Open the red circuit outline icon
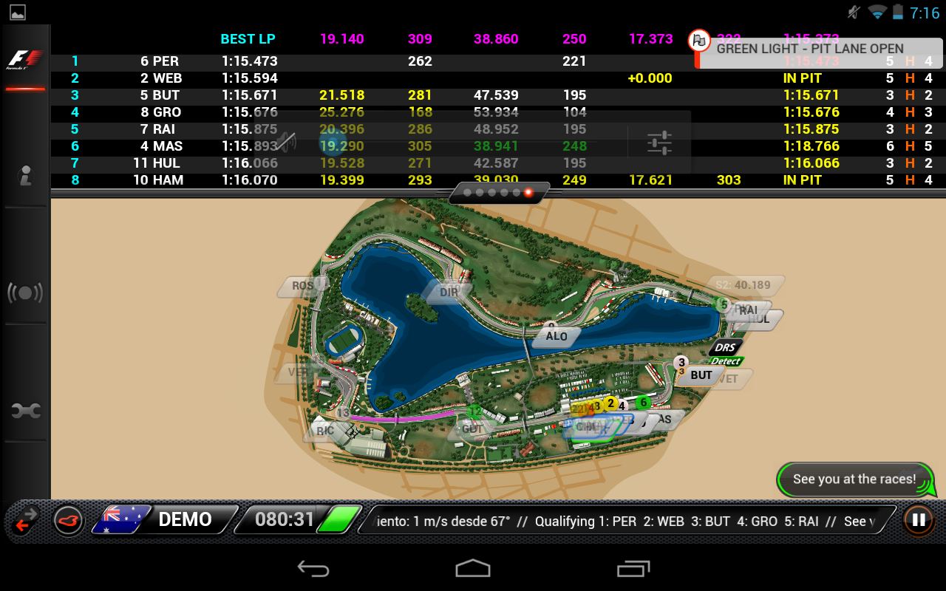Image resolution: width=946 pixels, height=591 pixels. point(68,520)
